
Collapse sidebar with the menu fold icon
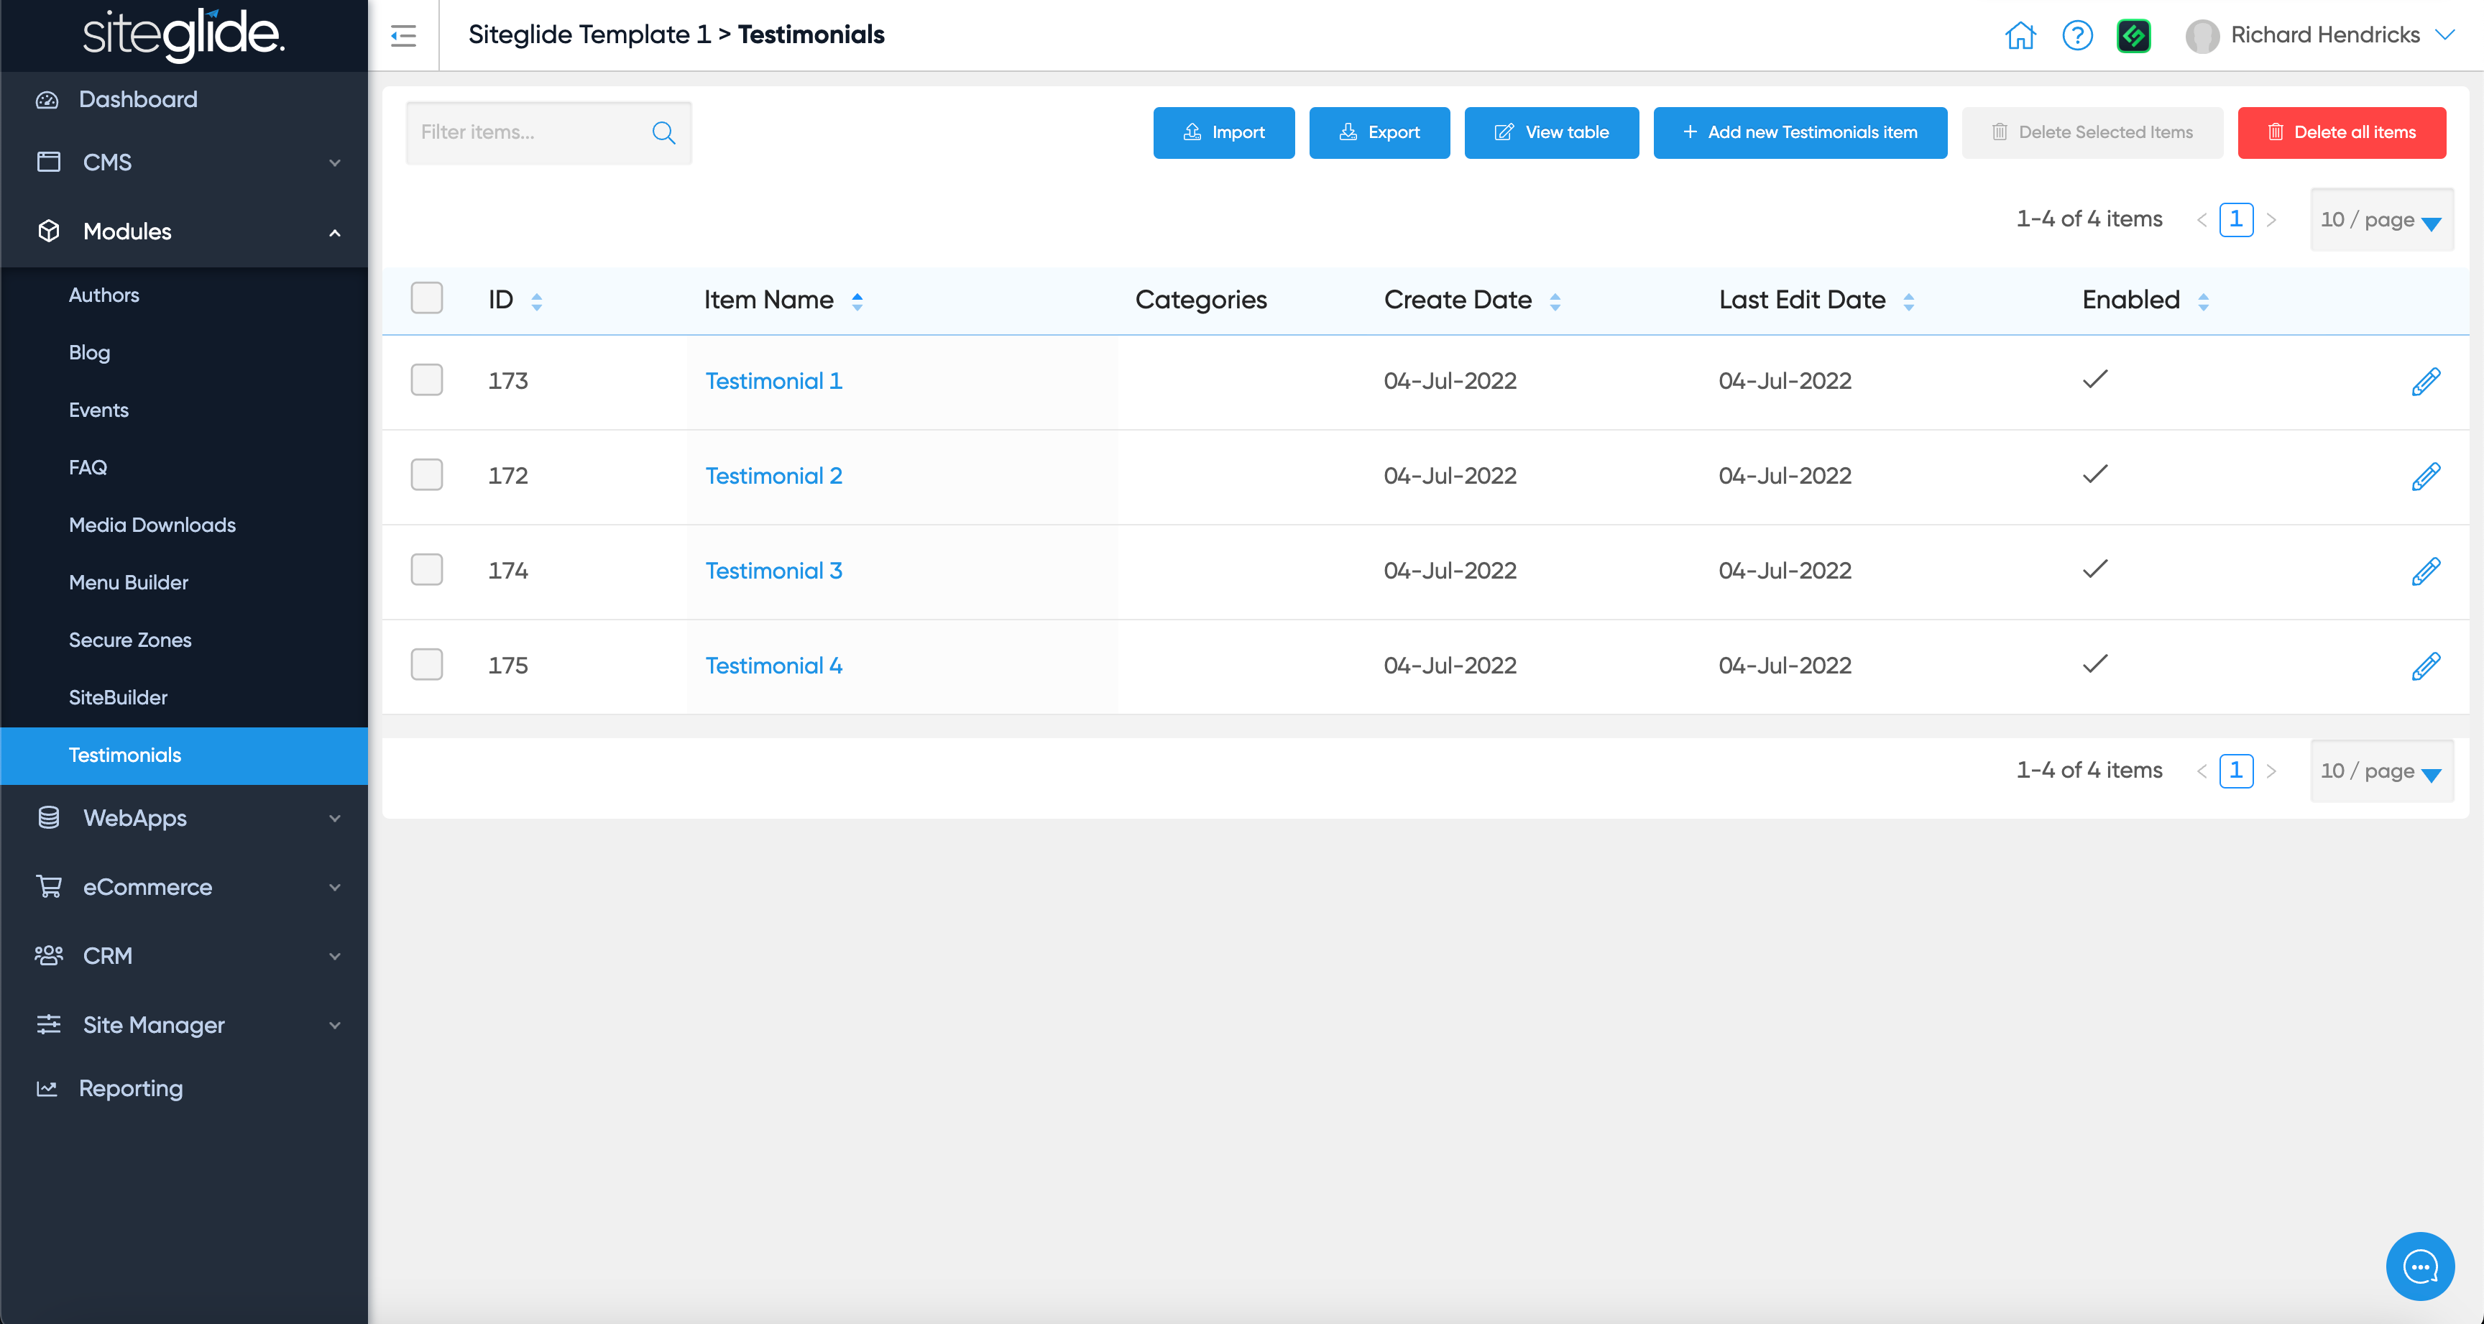(403, 36)
